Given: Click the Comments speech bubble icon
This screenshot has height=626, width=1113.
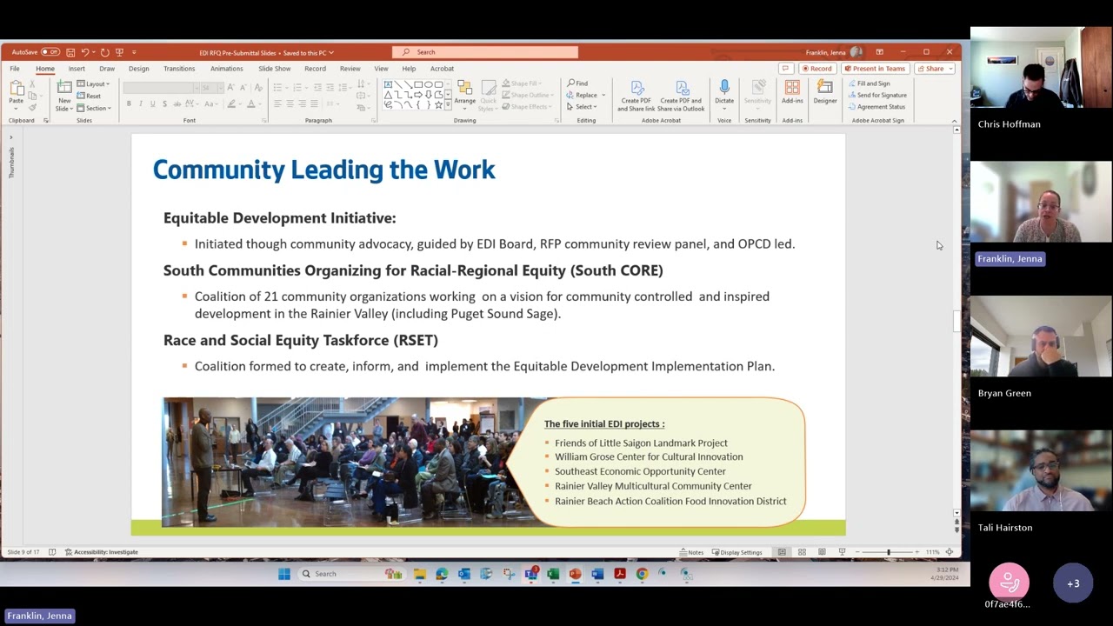Looking at the screenshot, I should [785, 69].
